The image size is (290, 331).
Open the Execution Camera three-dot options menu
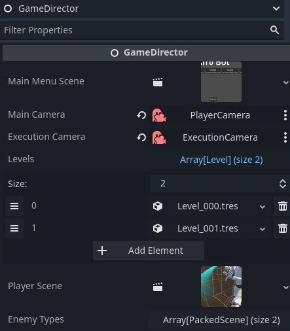(x=285, y=137)
